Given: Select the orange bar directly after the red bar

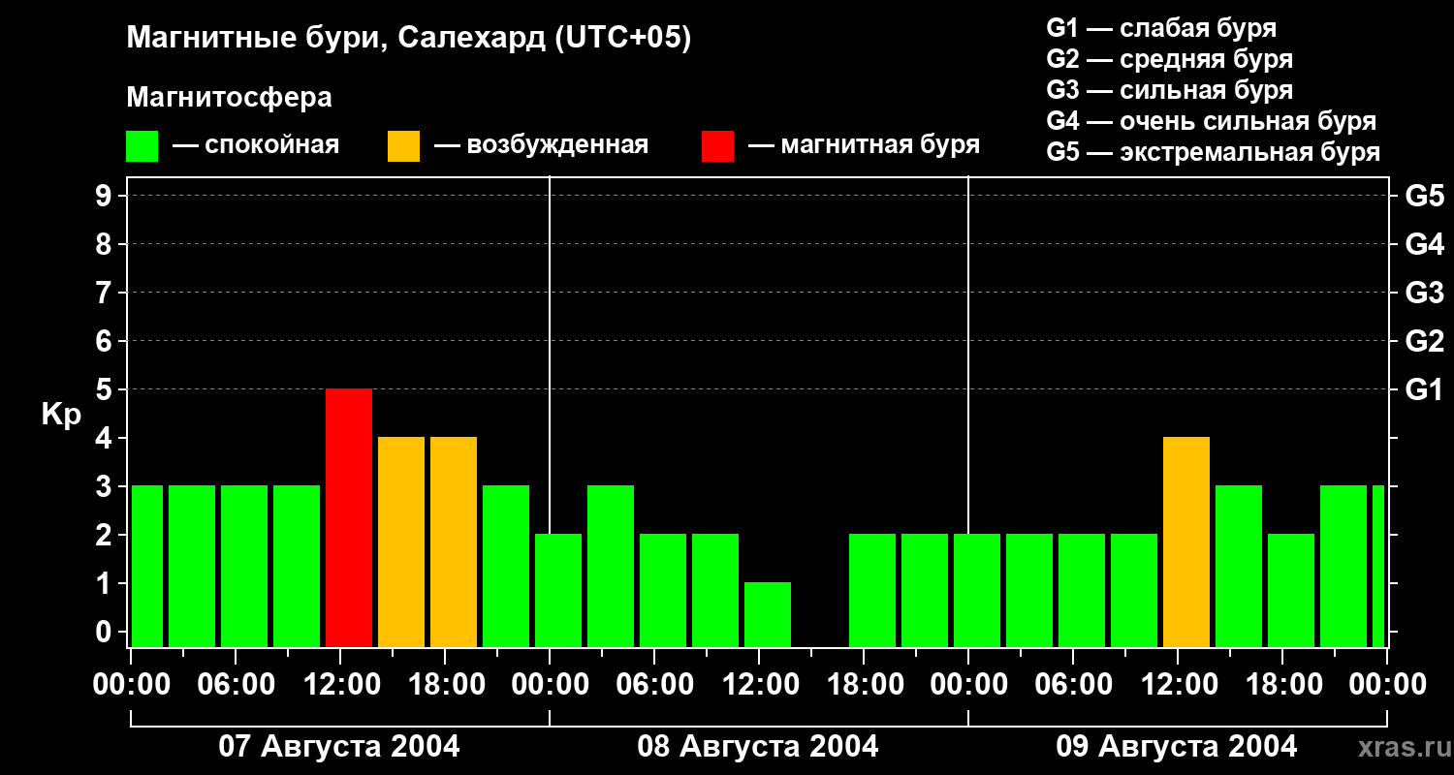Looking at the screenshot, I should (x=401, y=542).
